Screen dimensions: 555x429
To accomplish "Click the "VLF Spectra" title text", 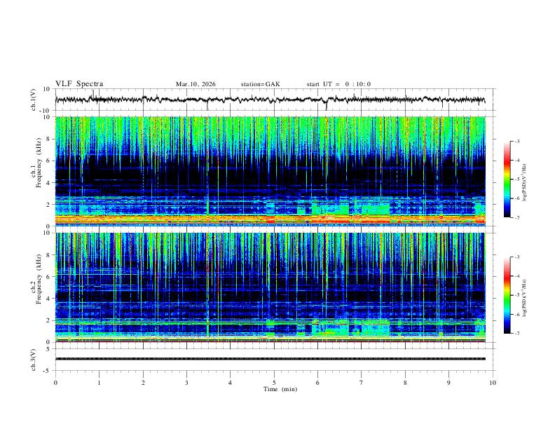I will [79, 84].
